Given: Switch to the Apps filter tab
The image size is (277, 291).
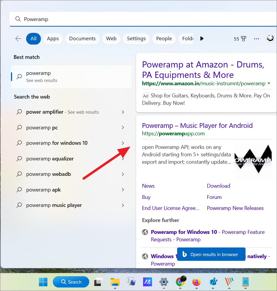Looking at the screenshot, I should click(x=53, y=38).
